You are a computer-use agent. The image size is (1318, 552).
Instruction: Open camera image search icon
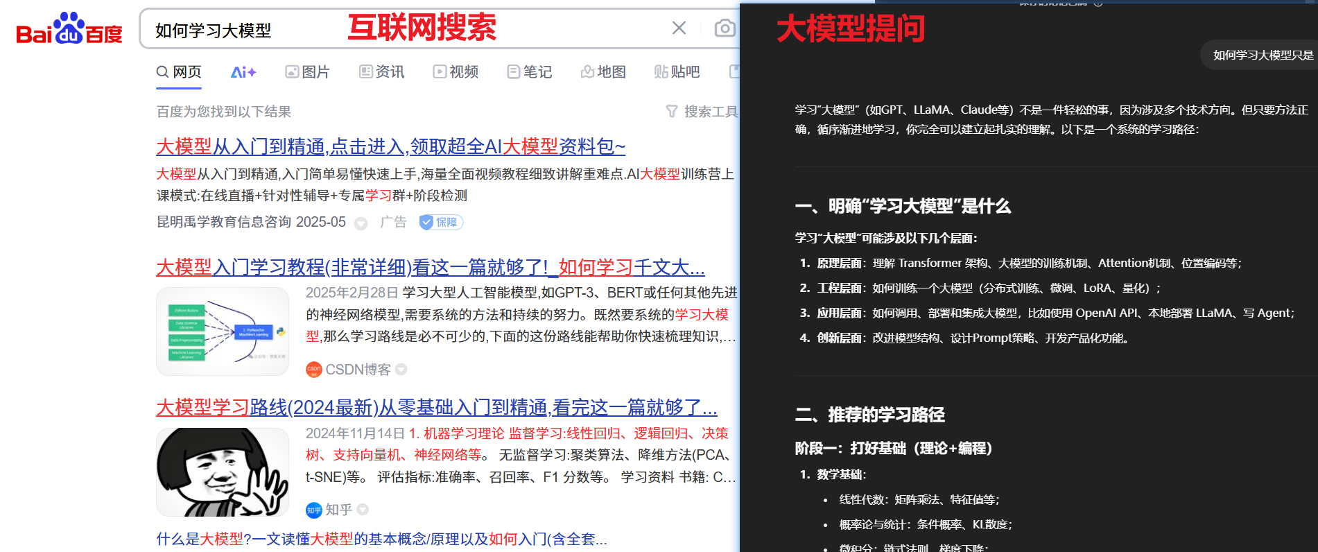click(x=725, y=28)
